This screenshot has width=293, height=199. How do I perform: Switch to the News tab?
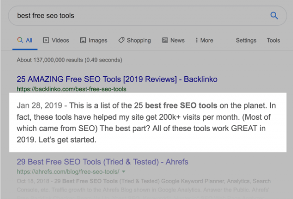173,40
